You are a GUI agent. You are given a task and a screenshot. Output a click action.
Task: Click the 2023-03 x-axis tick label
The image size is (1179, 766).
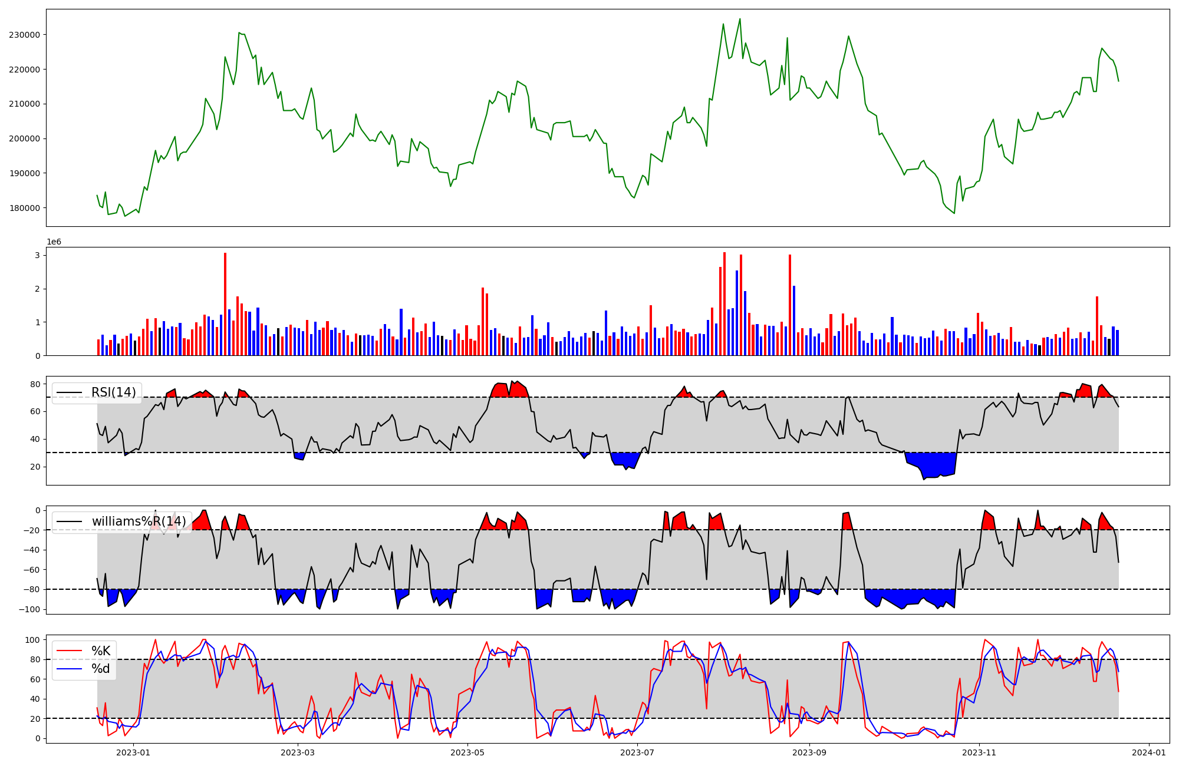[298, 752]
